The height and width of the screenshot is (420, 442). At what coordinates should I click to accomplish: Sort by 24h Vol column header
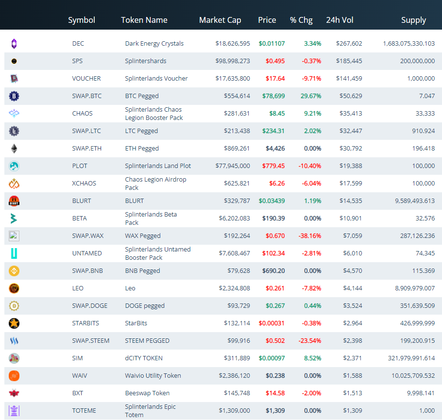340,20
